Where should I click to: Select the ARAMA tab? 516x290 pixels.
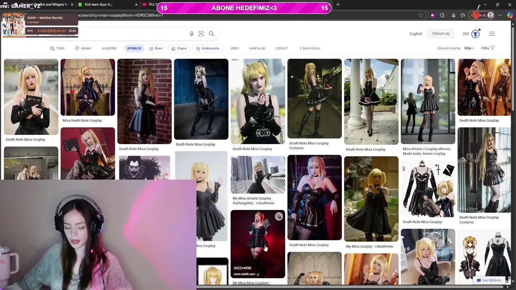point(83,48)
